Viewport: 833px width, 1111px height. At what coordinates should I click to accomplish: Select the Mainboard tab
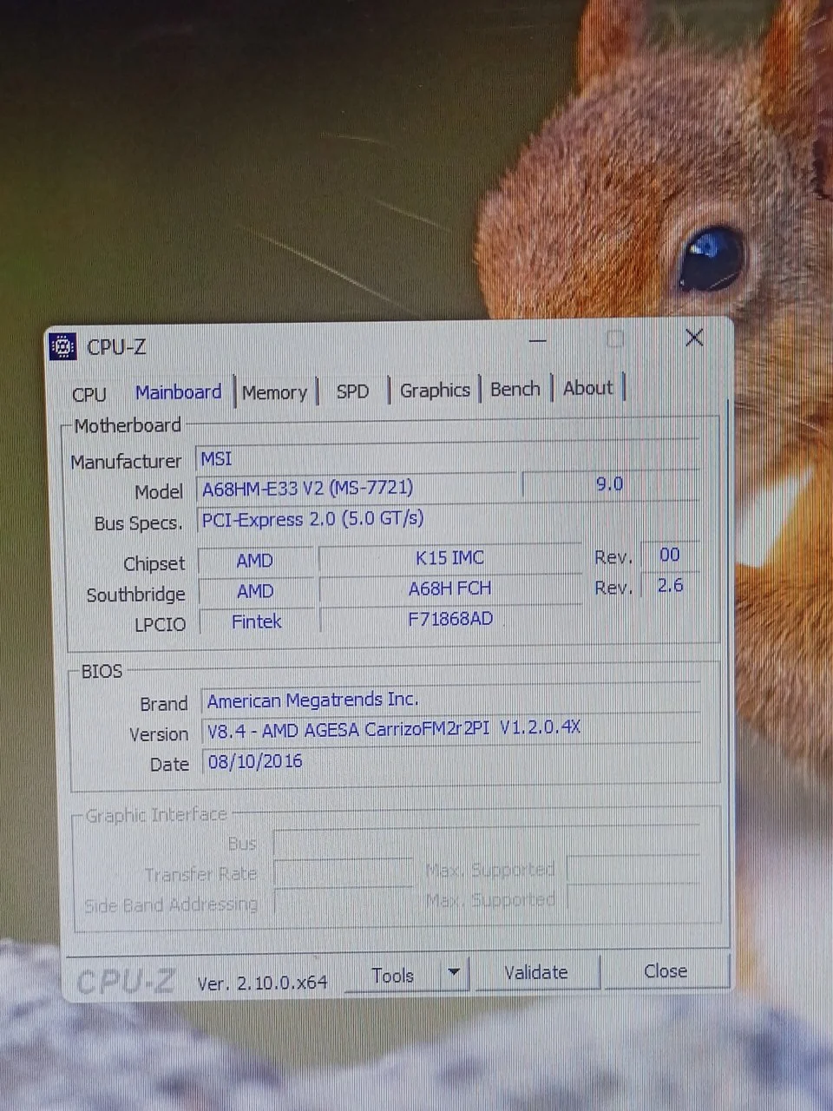coord(179,392)
